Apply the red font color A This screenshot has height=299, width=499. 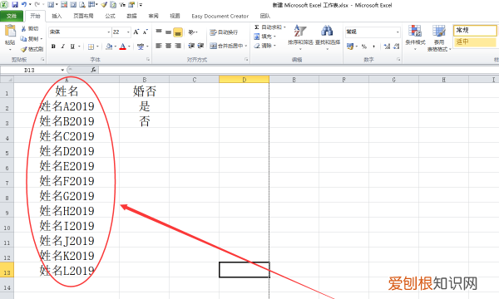[x=123, y=47]
